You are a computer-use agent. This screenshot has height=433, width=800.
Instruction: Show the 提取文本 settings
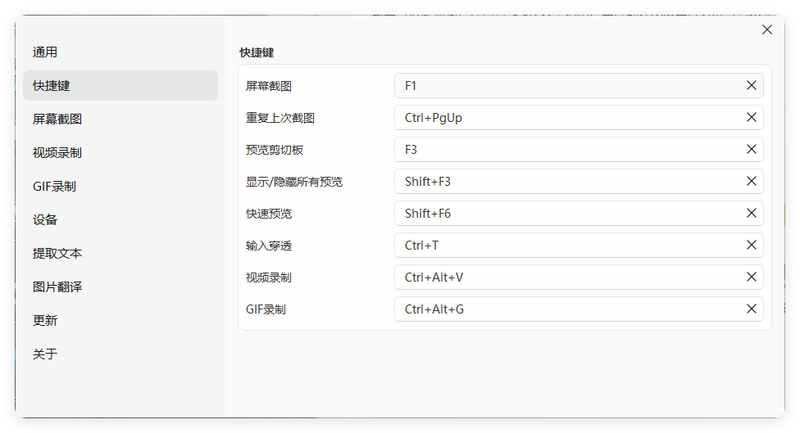[x=57, y=254]
